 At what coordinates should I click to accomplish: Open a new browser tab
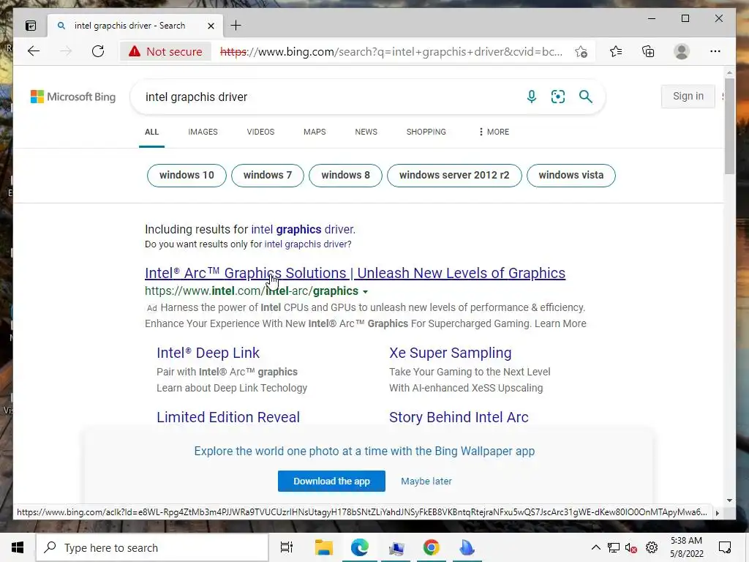tap(236, 26)
